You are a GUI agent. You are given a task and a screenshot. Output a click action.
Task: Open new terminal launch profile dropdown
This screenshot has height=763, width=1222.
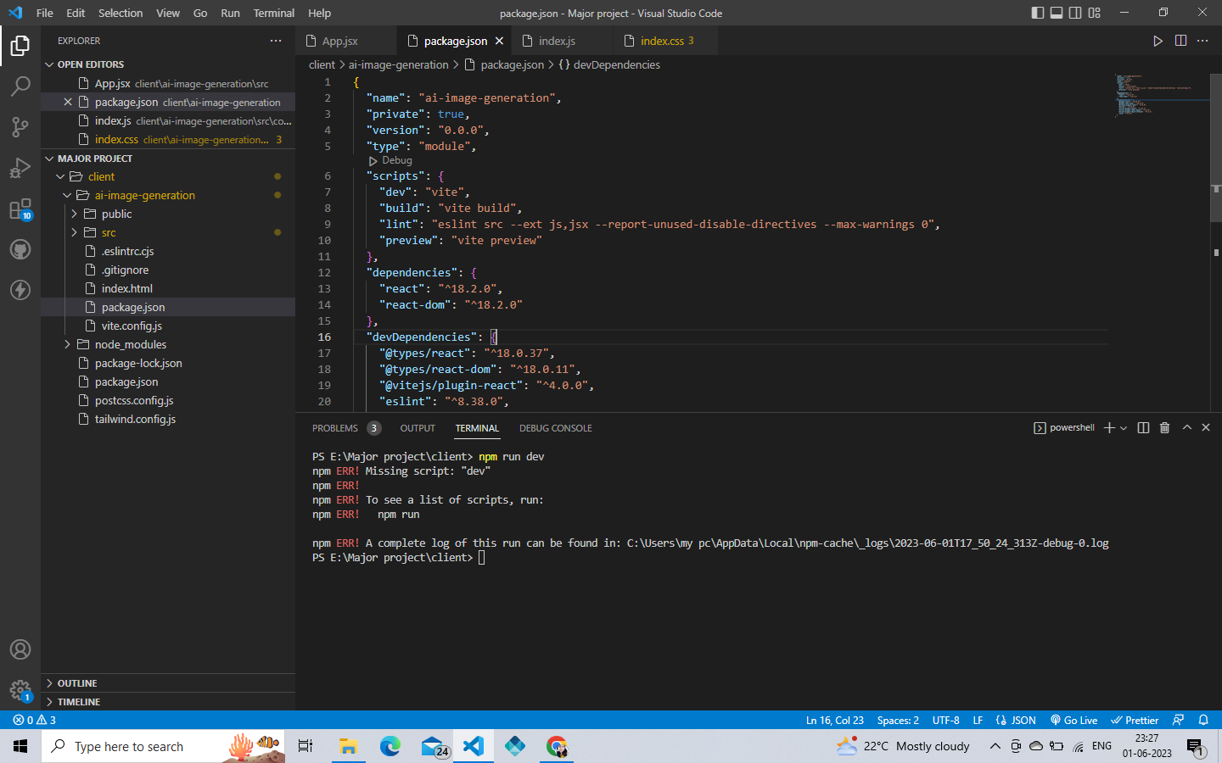tap(1124, 428)
